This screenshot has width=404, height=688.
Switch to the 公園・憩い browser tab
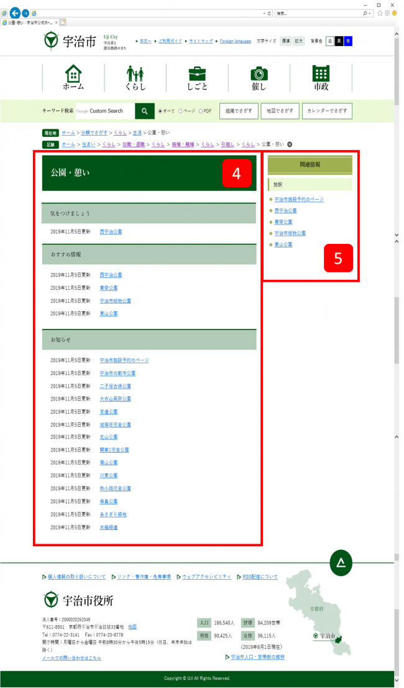[28, 22]
